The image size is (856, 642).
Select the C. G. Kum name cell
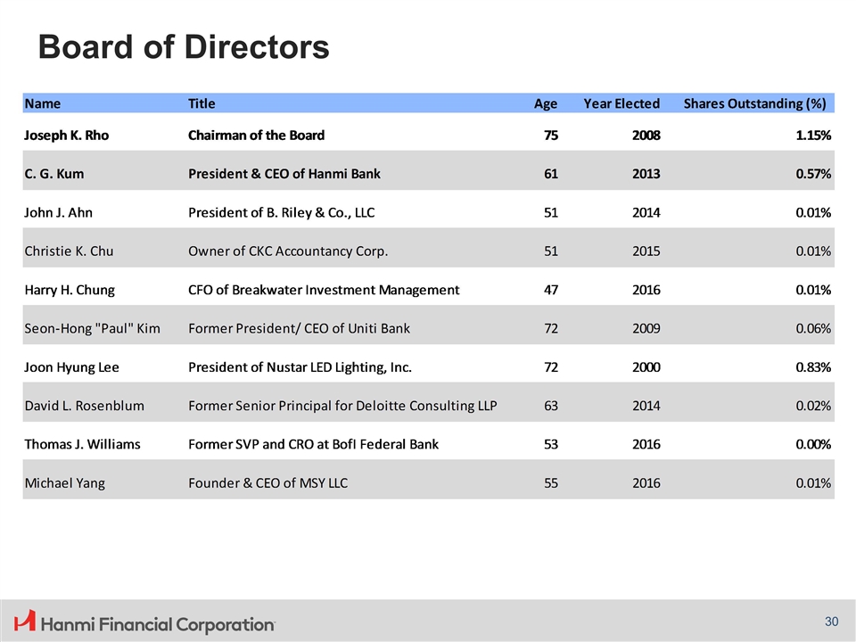pos(54,174)
